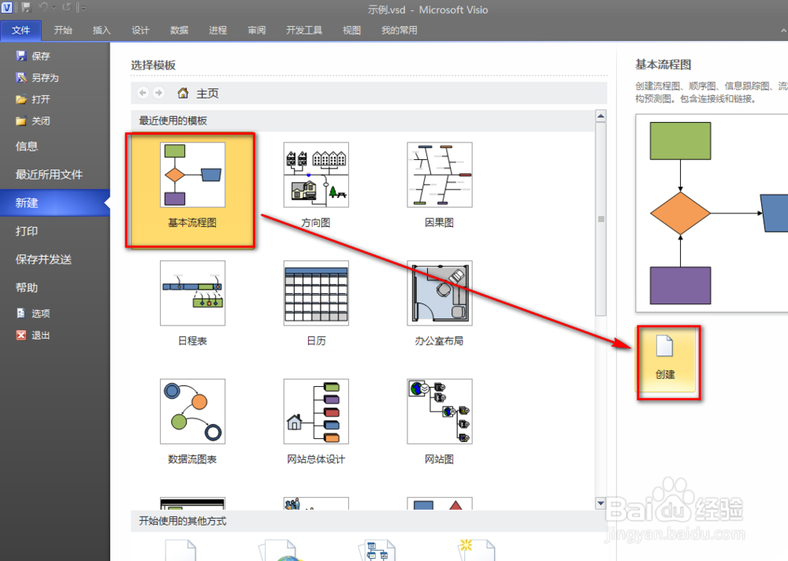The image size is (788, 561).
Task: Select the 网站总体设计 template
Action: tap(316, 422)
